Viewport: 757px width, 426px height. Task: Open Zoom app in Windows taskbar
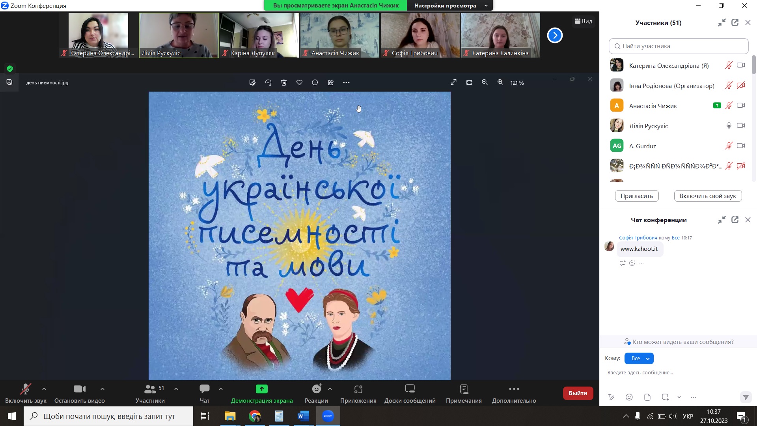click(328, 416)
